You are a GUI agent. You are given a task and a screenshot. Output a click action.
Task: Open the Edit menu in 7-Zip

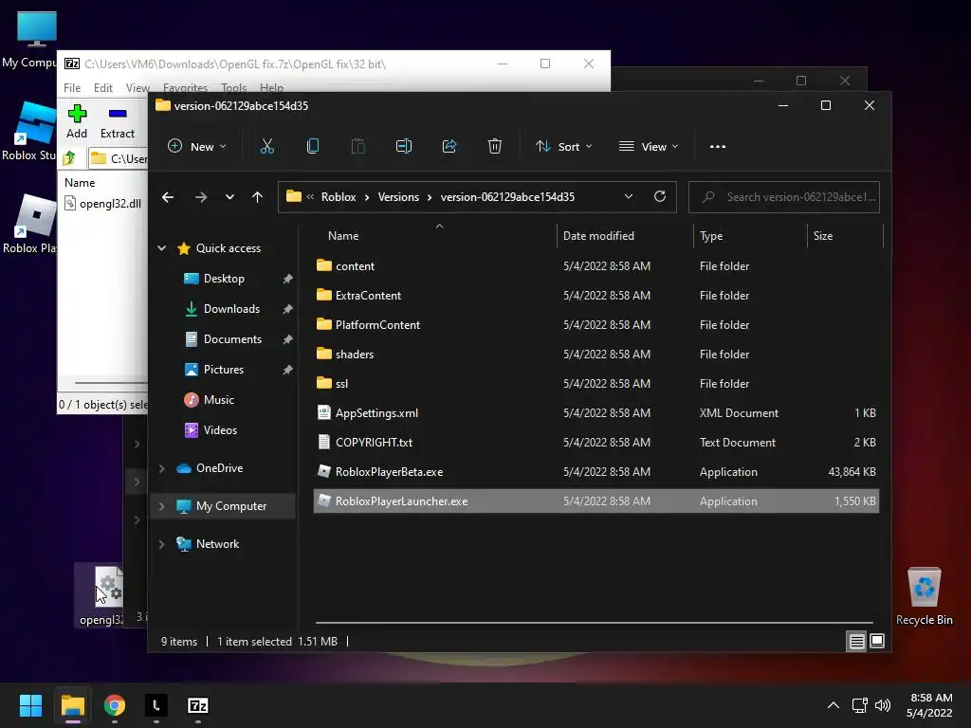(x=103, y=88)
